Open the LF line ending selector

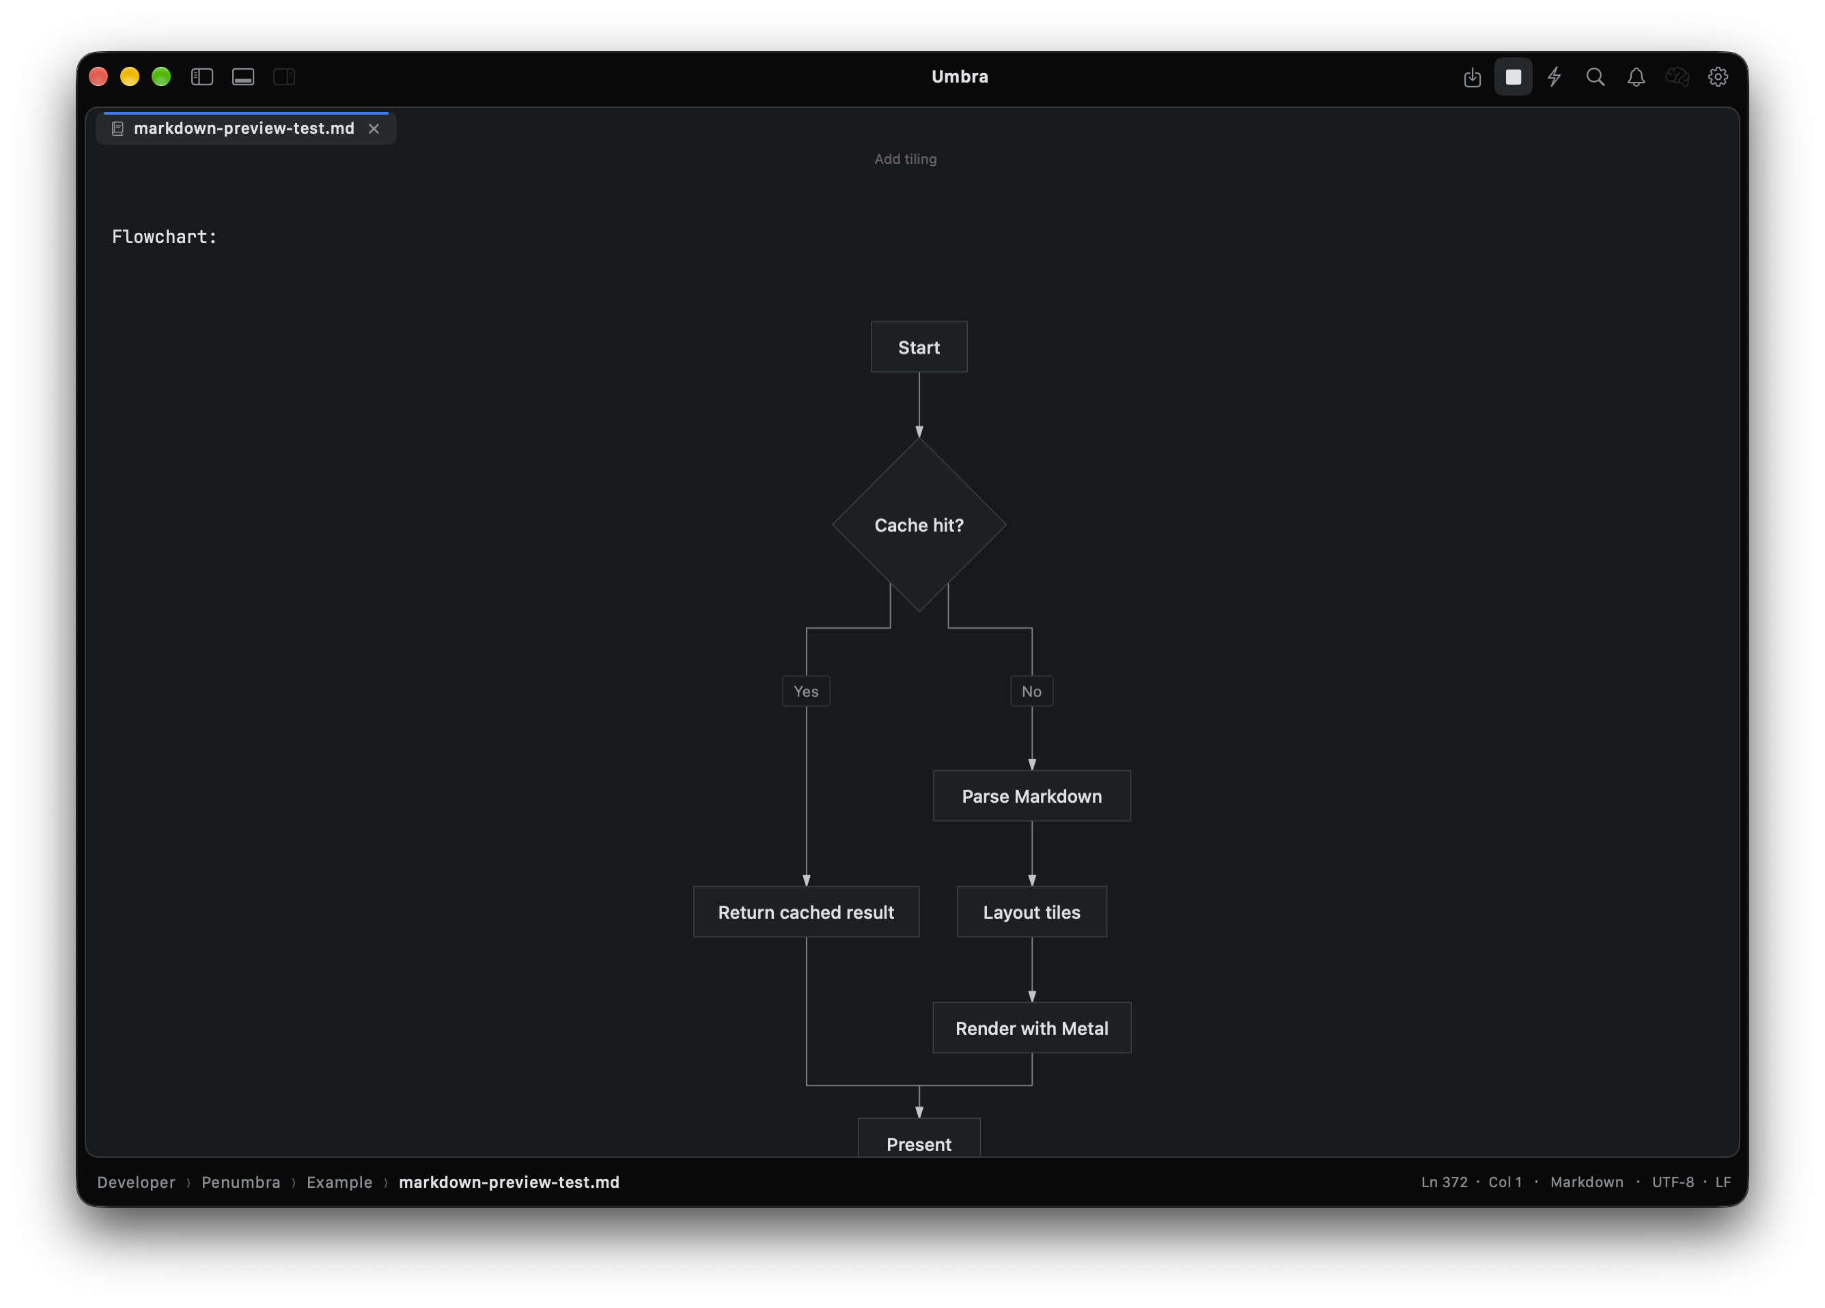pyautogui.click(x=1723, y=1182)
